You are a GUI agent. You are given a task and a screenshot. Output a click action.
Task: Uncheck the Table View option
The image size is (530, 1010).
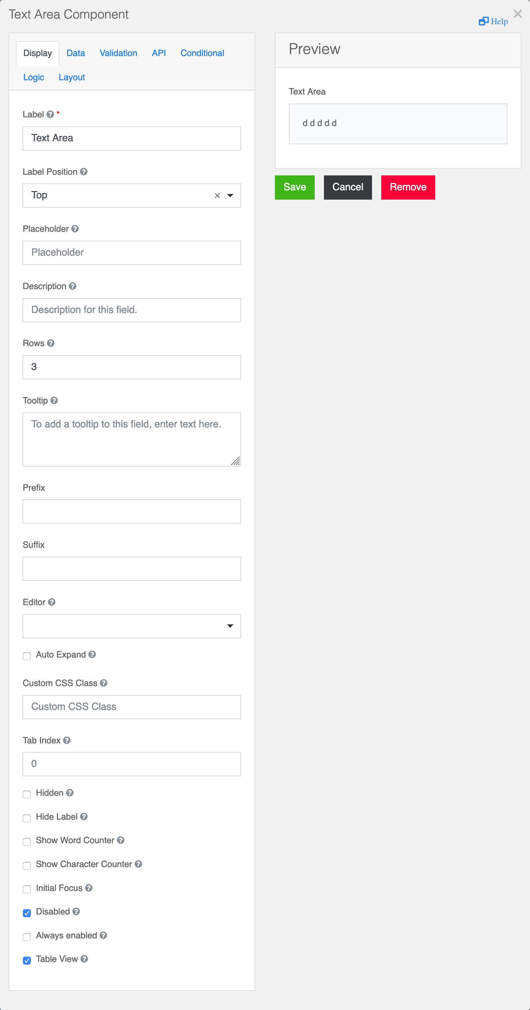(26, 961)
